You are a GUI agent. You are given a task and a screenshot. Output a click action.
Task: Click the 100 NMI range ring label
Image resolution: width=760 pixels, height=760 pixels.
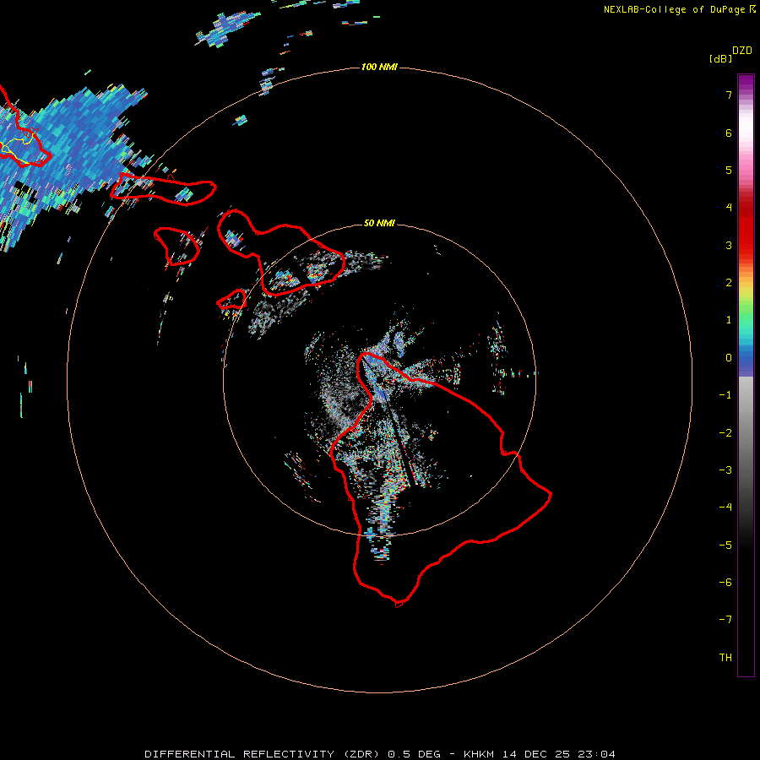379,67
